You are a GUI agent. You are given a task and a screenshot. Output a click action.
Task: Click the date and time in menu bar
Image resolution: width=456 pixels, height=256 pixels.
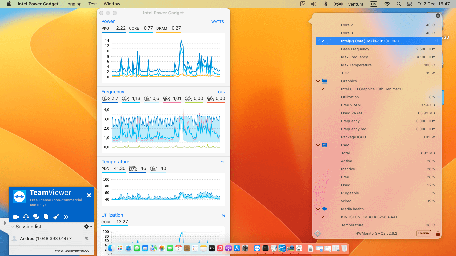[433, 4]
